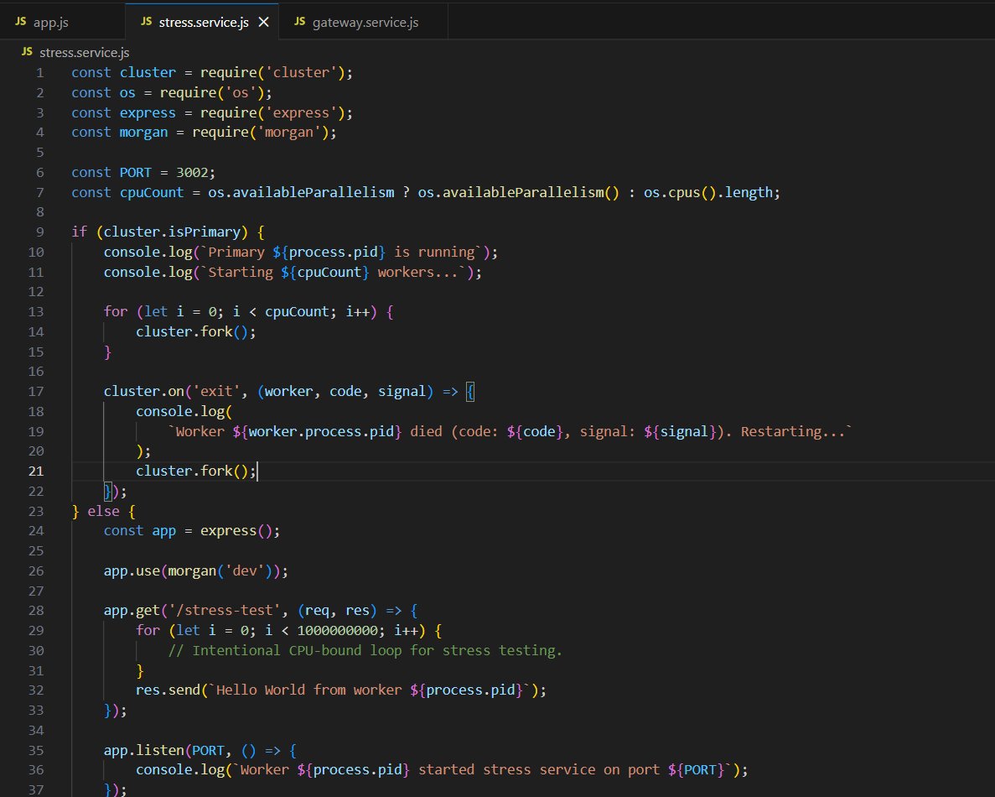Click the highlighted opening brace on line 17
Viewport: 995px width, 797px height.
tap(470, 392)
